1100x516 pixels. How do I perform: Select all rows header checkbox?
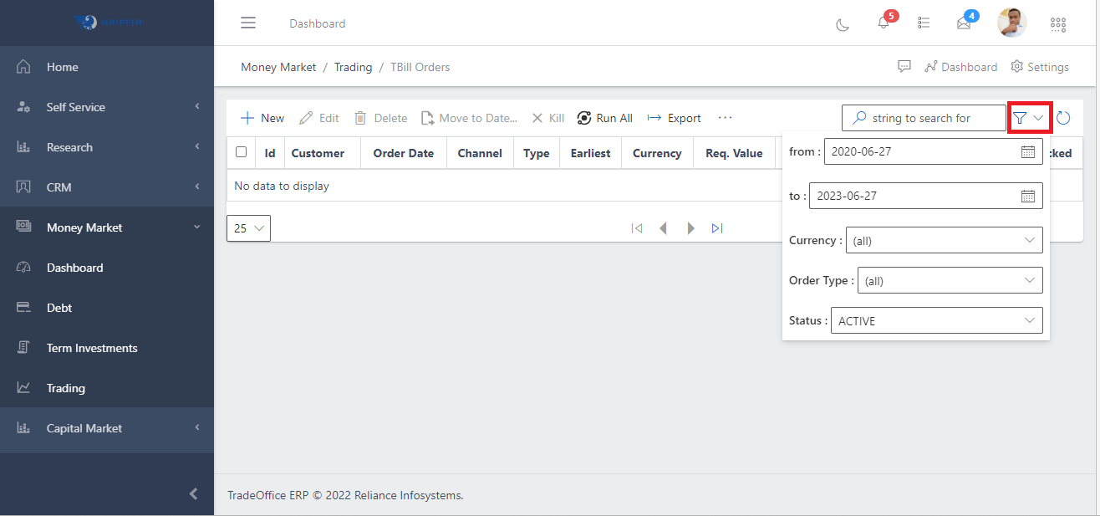pyautogui.click(x=242, y=152)
